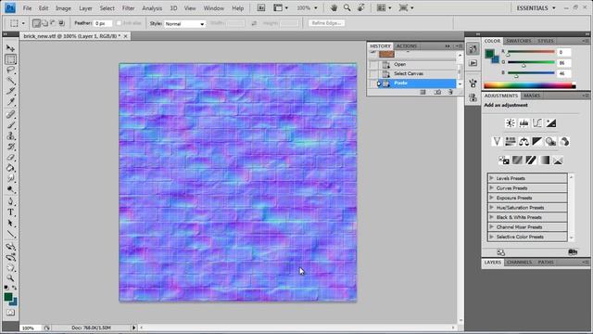Screen dimensions: 593x334
Task: Open the Arrange Documents dropdown
Action: pyautogui.click(x=385, y=8)
